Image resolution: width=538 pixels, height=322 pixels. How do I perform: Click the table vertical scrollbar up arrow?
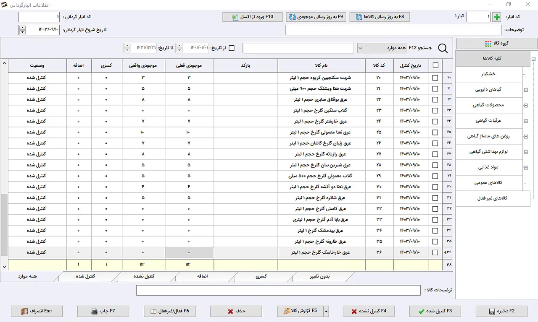pyautogui.click(x=4, y=63)
